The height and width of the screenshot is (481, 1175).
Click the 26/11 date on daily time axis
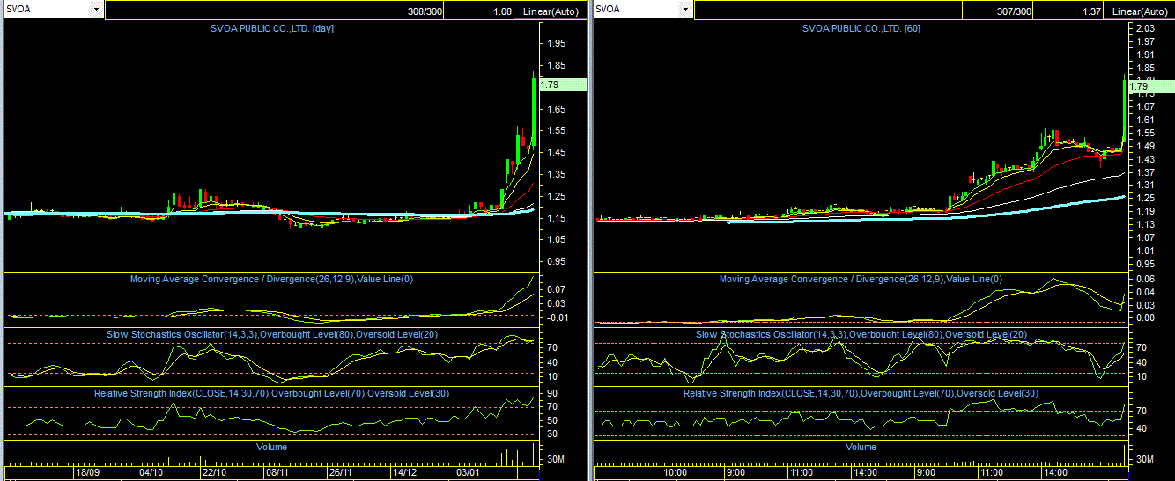pyautogui.click(x=341, y=472)
